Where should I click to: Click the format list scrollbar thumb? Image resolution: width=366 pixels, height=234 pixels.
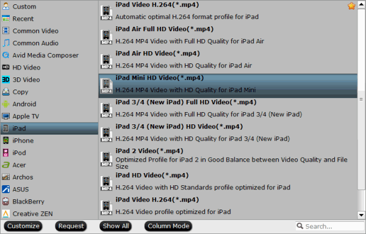tap(361, 99)
